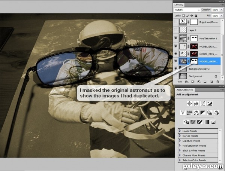225x171 pixels.
Task: Show the Brightness/Con... layer
Action: point(175,22)
